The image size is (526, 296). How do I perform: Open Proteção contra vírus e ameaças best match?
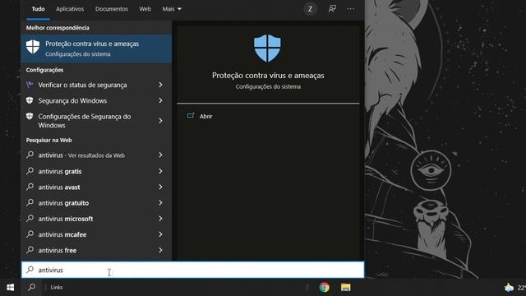click(x=96, y=49)
